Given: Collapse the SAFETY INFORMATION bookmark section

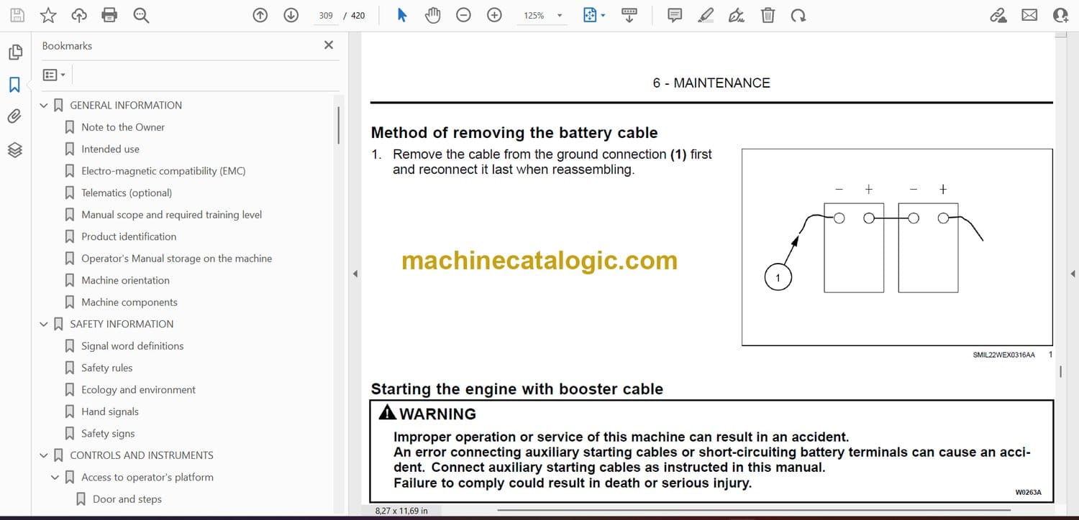Looking at the screenshot, I should (44, 325).
